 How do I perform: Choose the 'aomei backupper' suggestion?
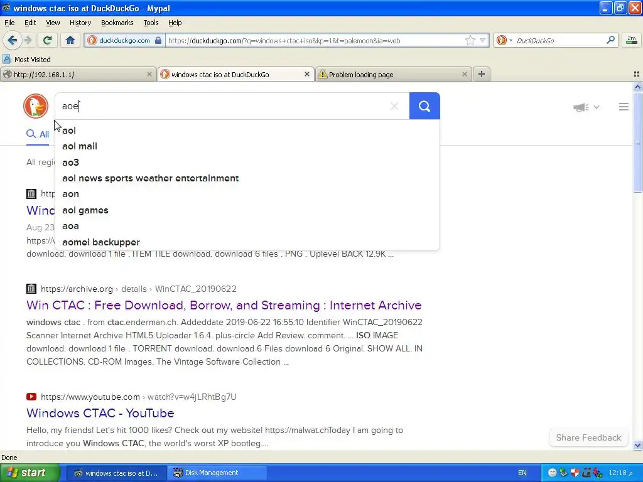(x=247, y=242)
